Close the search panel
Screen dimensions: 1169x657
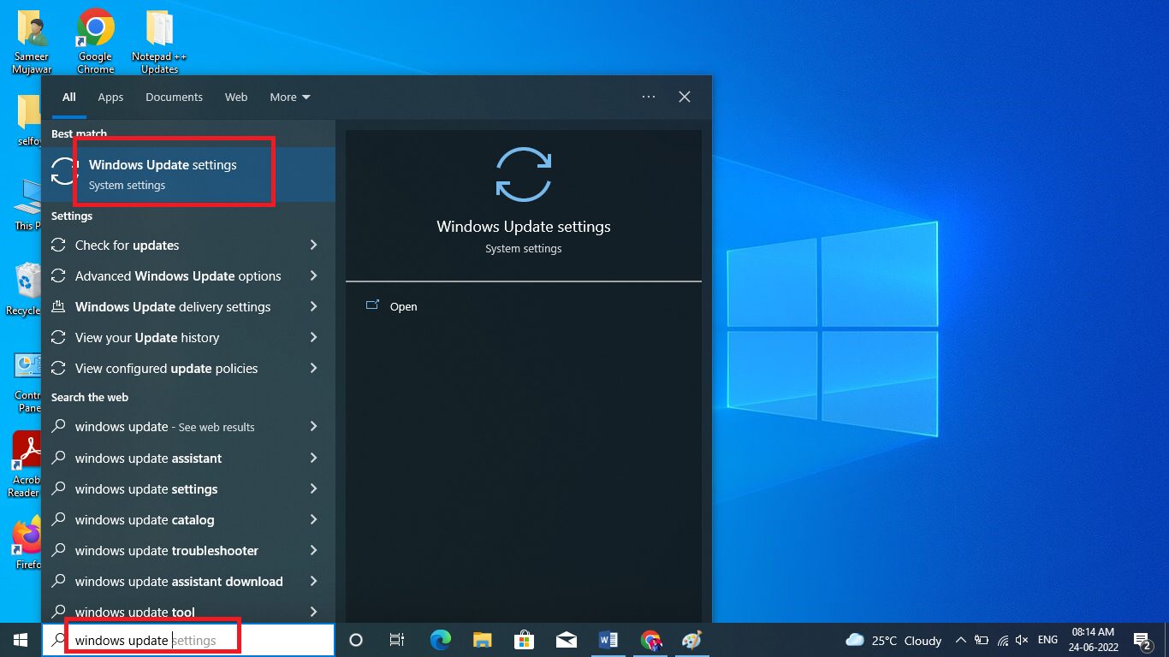[685, 97]
